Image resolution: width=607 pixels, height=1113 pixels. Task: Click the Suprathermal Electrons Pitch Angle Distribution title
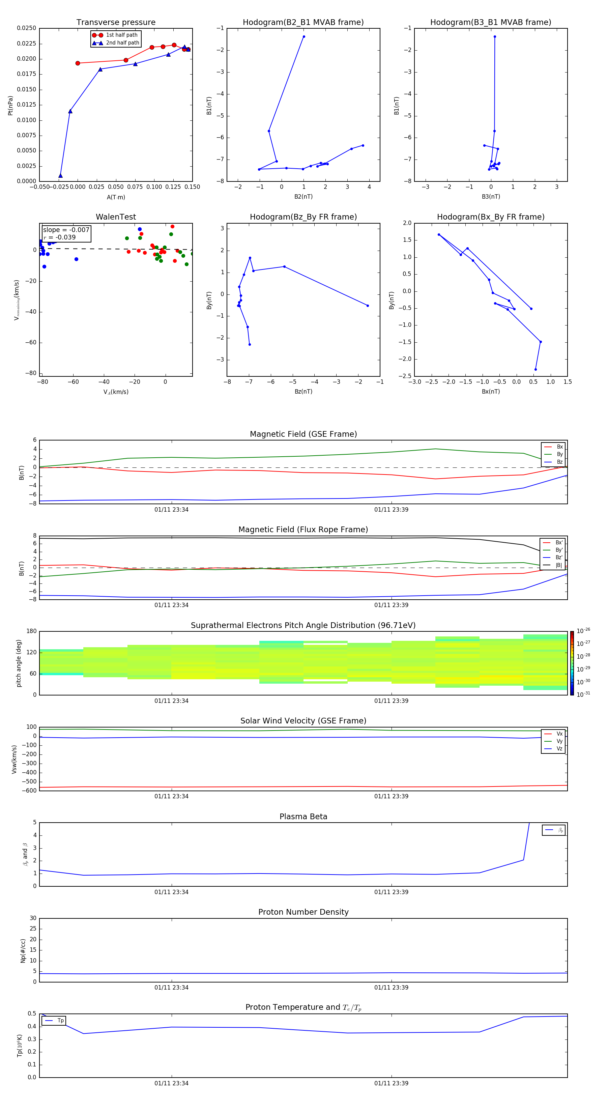tap(303, 626)
